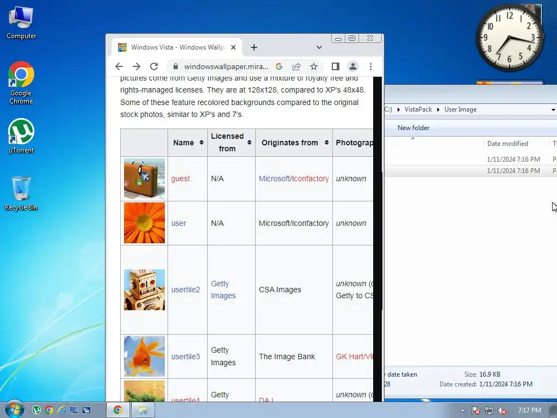Click the padlock icon in the address bar
557x418 pixels.
tap(175, 66)
